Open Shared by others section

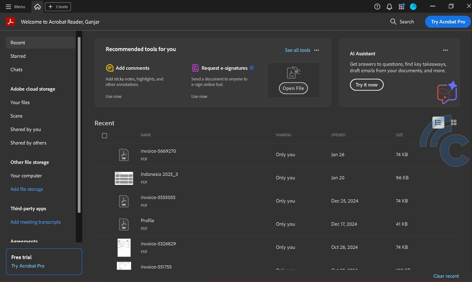(28, 143)
